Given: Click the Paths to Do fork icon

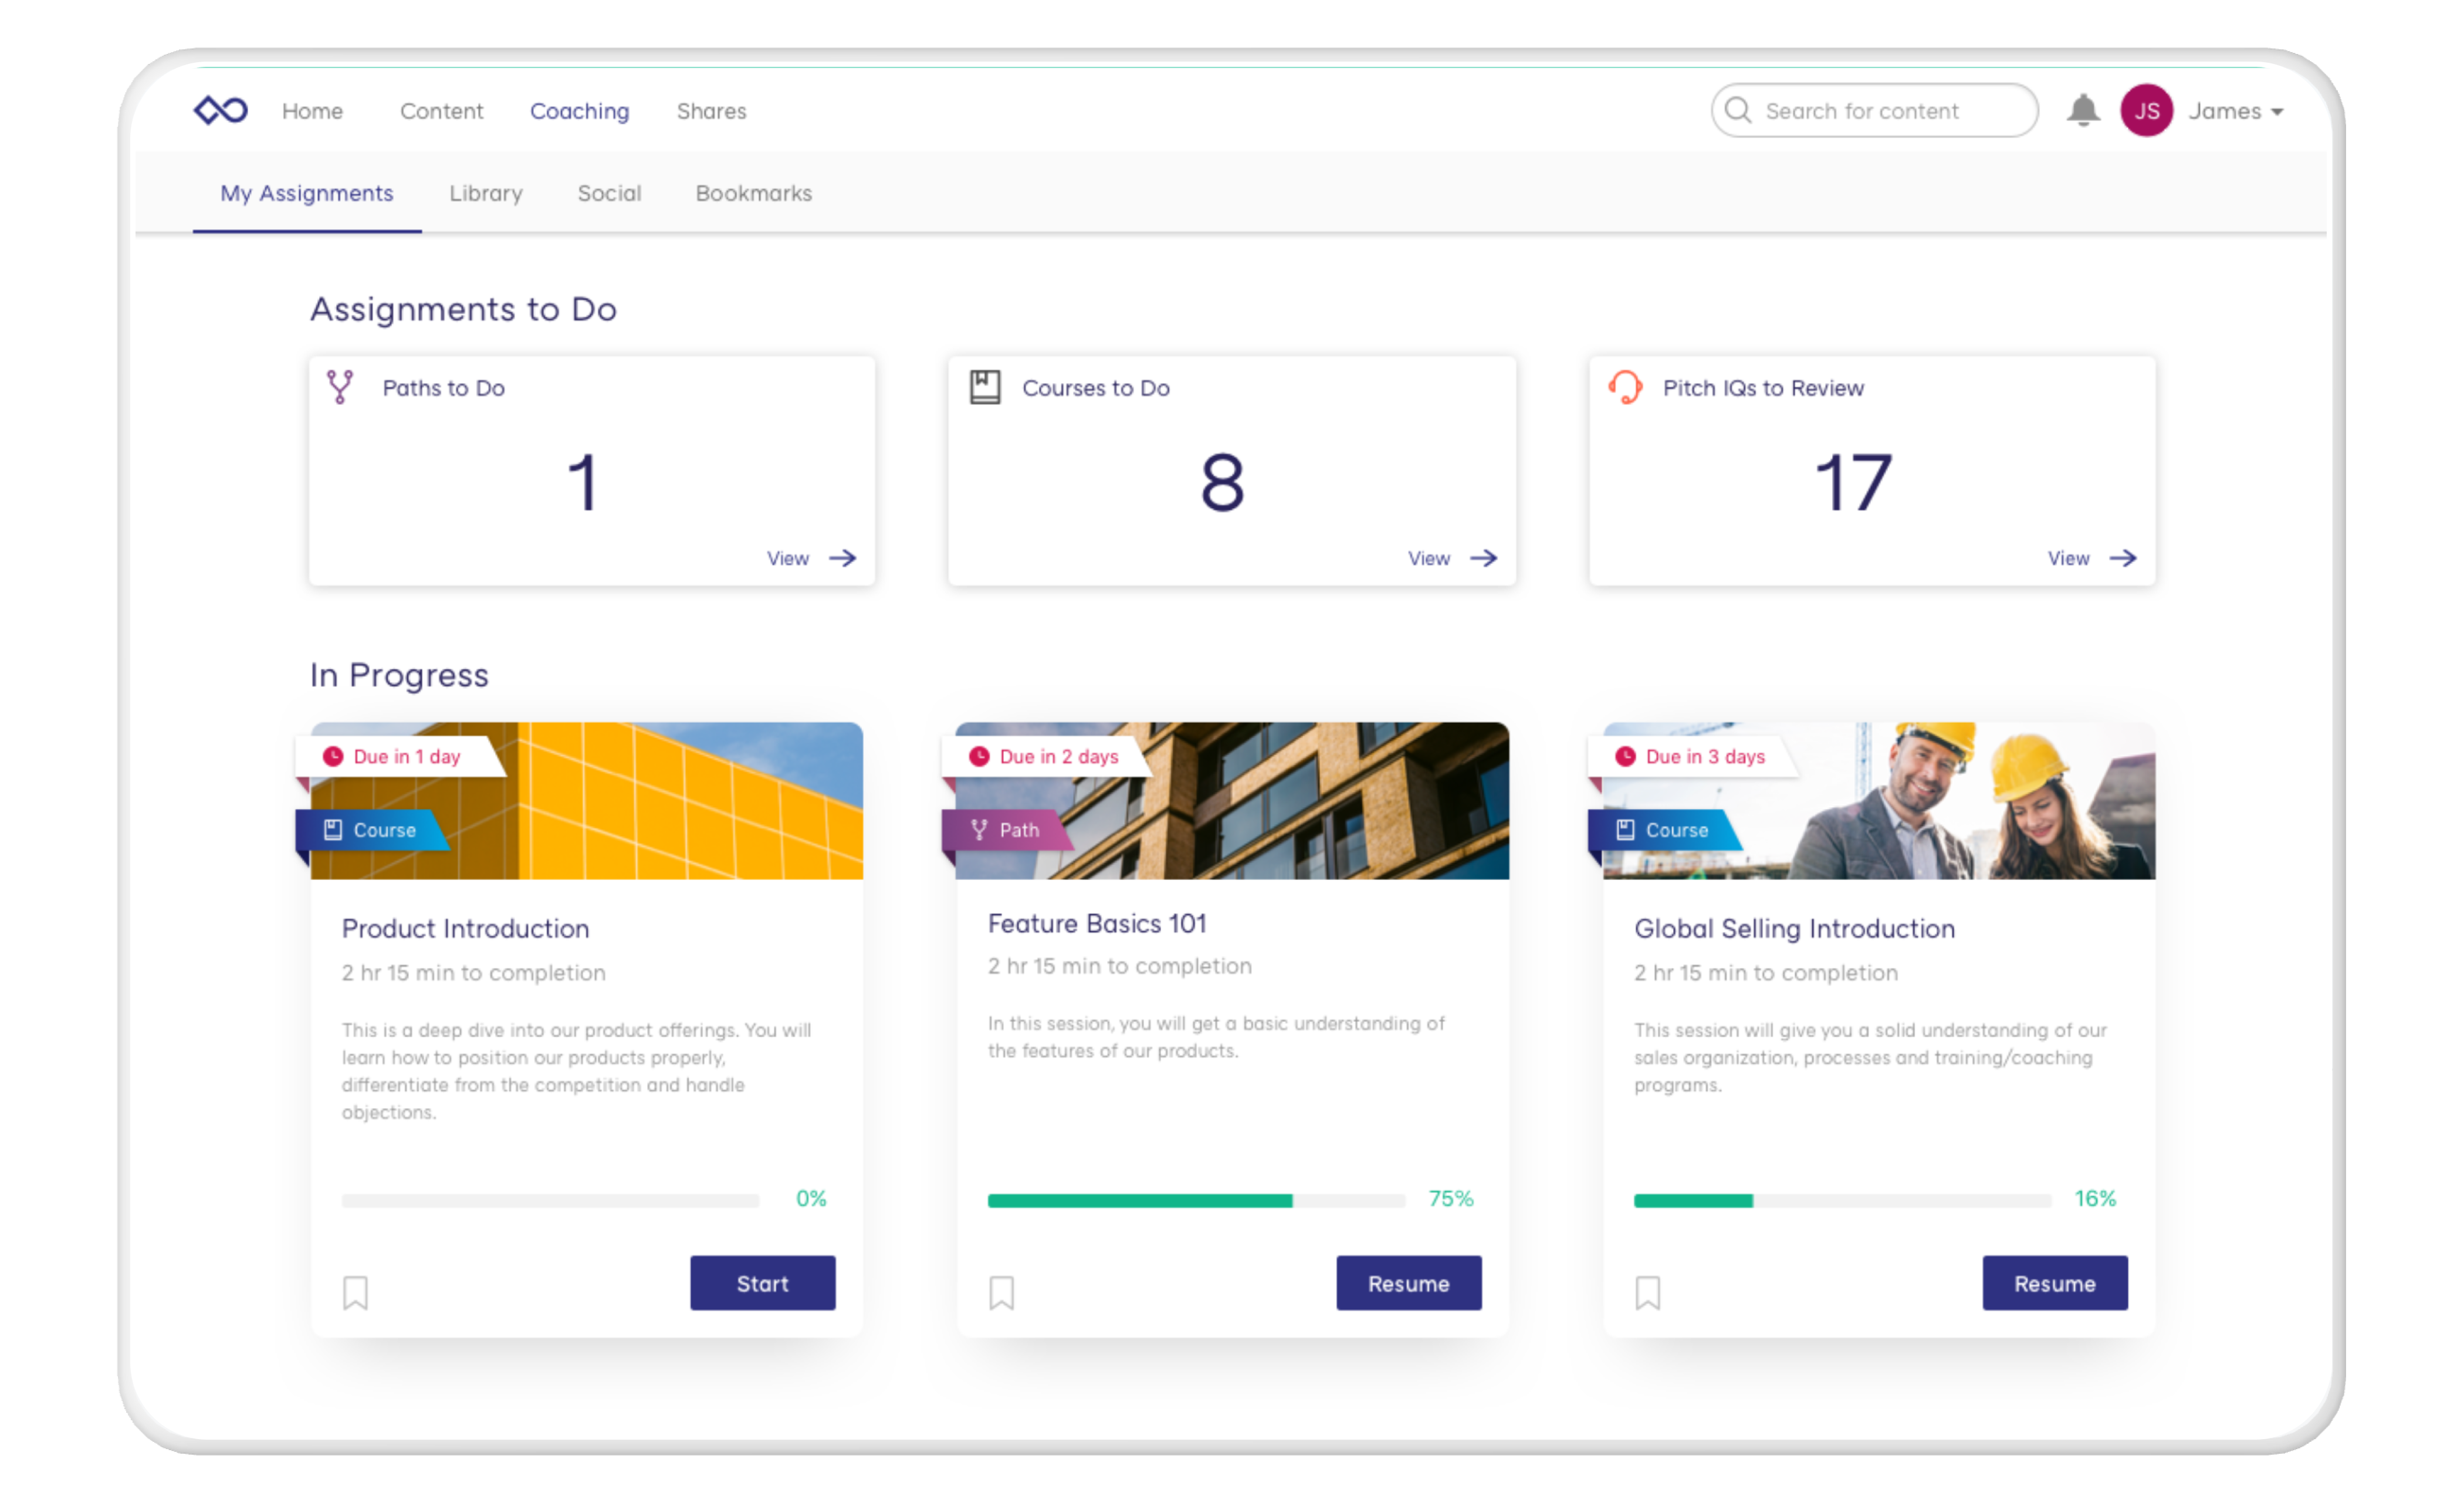Looking at the screenshot, I should [x=340, y=387].
